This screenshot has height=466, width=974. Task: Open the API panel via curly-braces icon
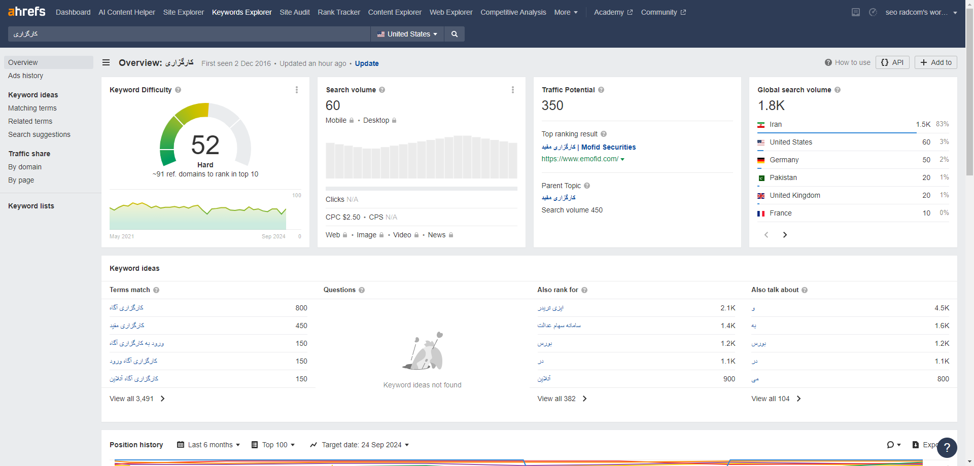[x=892, y=62]
